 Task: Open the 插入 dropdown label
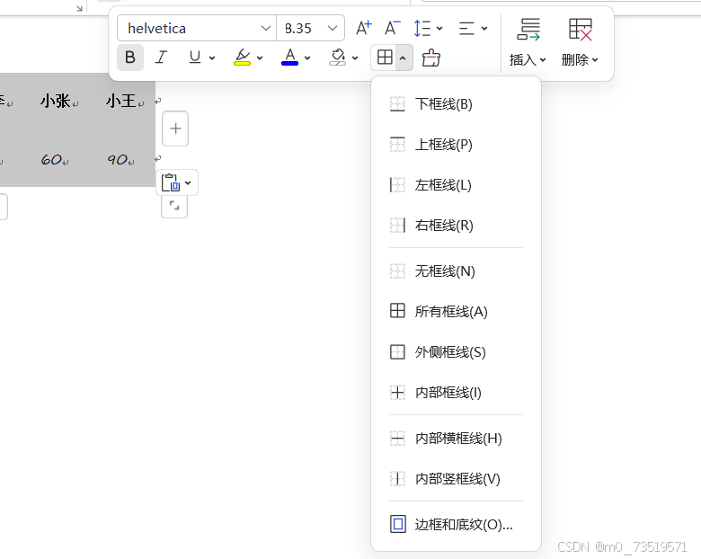click(x=528, y=59)
